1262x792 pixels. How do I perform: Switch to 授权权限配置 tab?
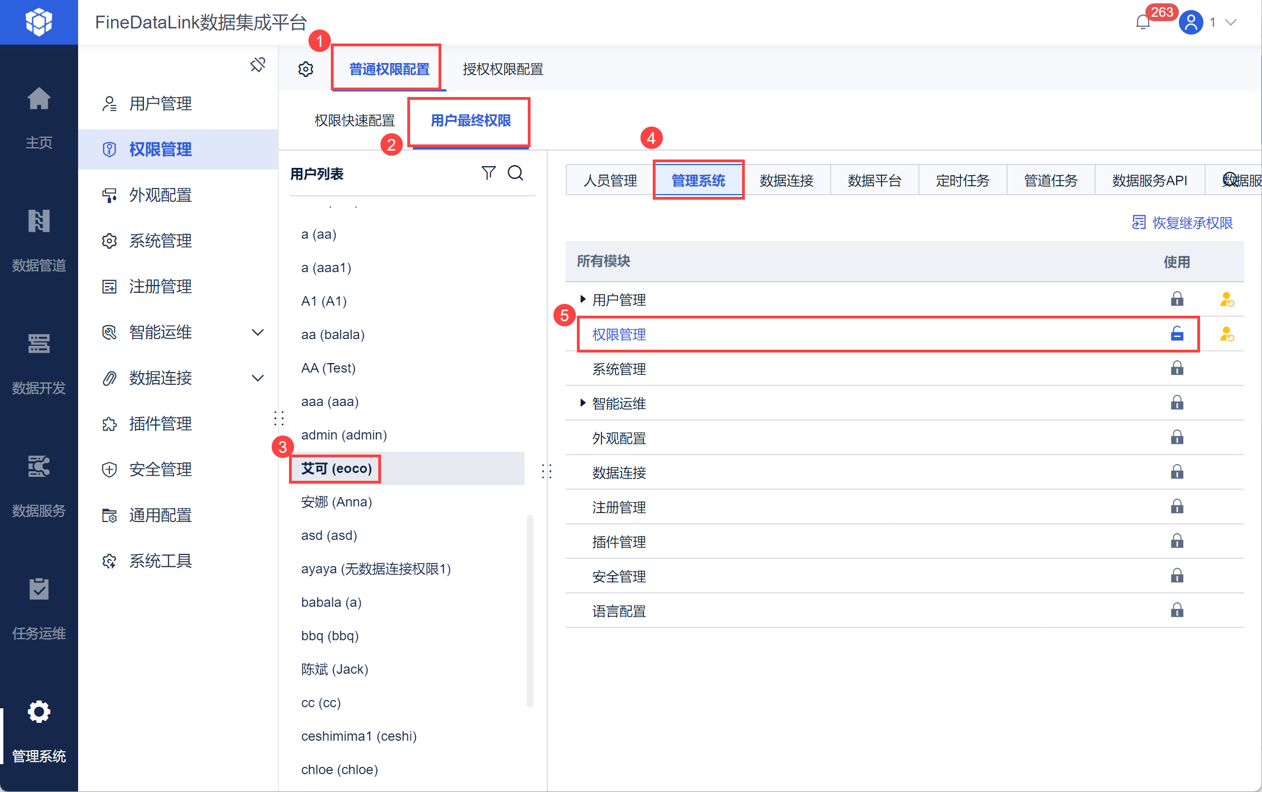503,69
